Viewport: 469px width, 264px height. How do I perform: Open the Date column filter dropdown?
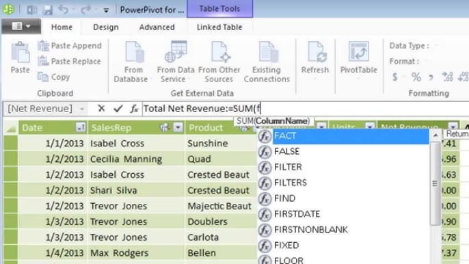pos(81,127)
